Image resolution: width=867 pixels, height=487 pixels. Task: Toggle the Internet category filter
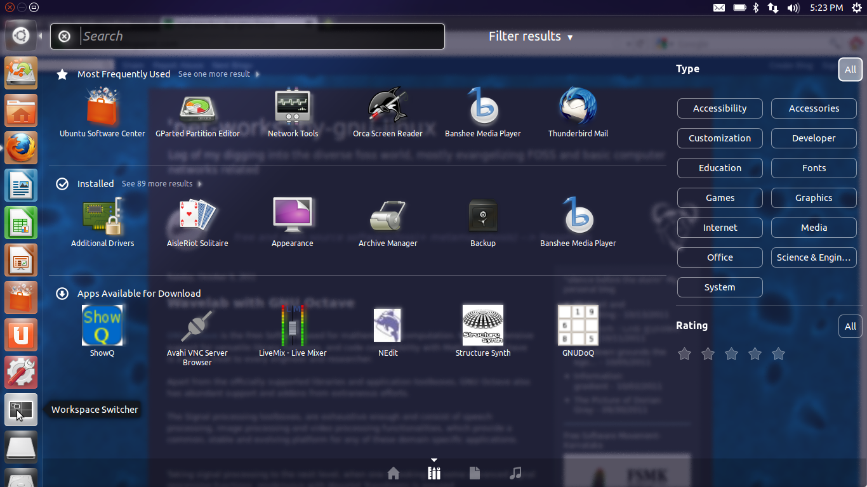click(x=720, y=228)
